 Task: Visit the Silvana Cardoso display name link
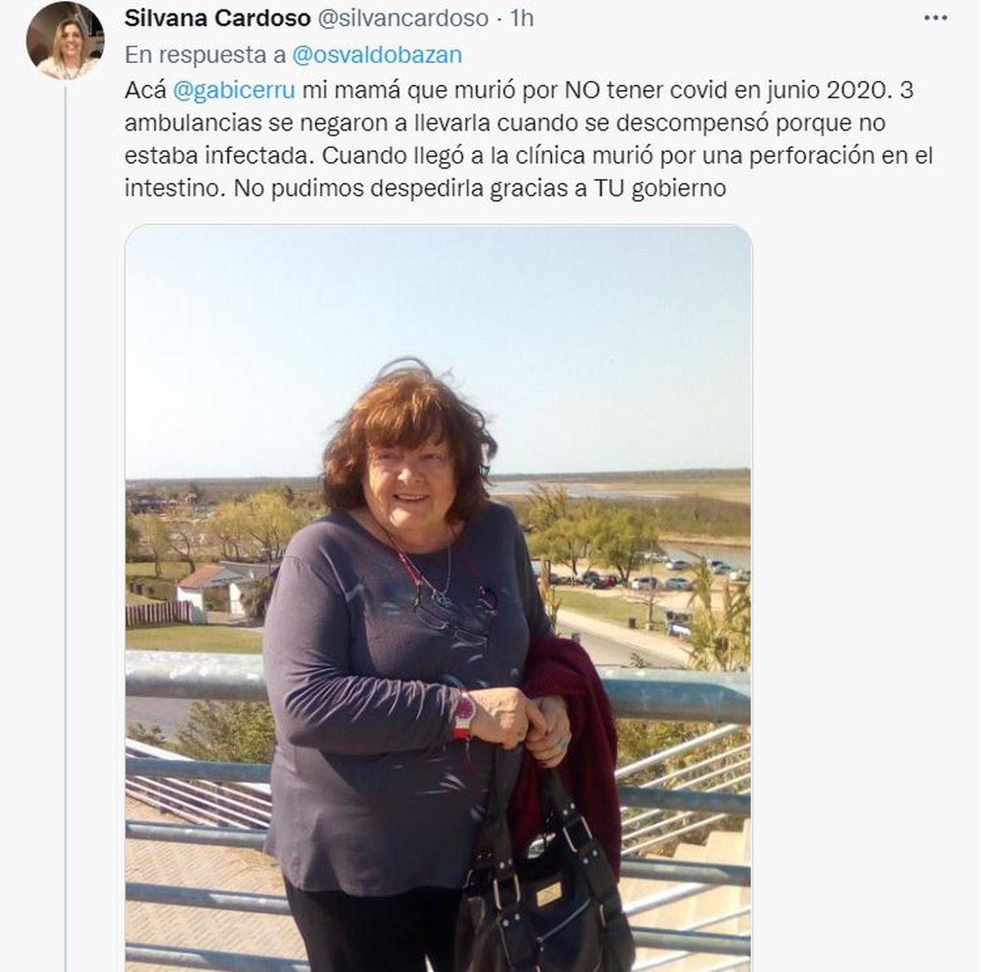click(217, 18)
